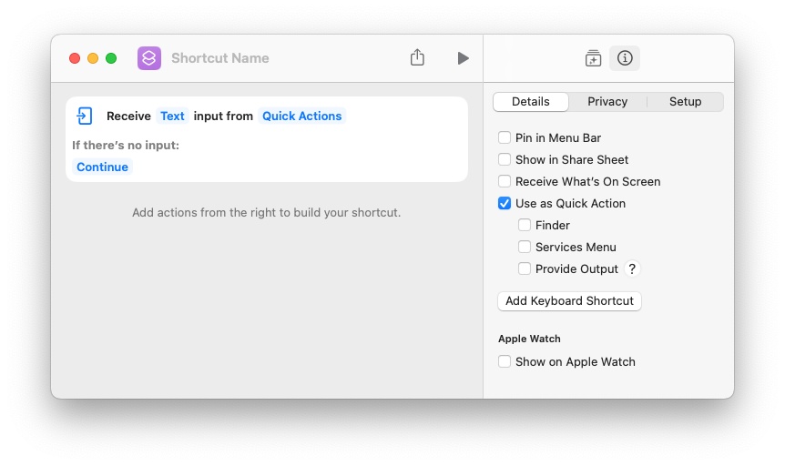Screen dimensions: 785x466
Task: Click the Shortcut Details info icon
Action: point(625,58)
